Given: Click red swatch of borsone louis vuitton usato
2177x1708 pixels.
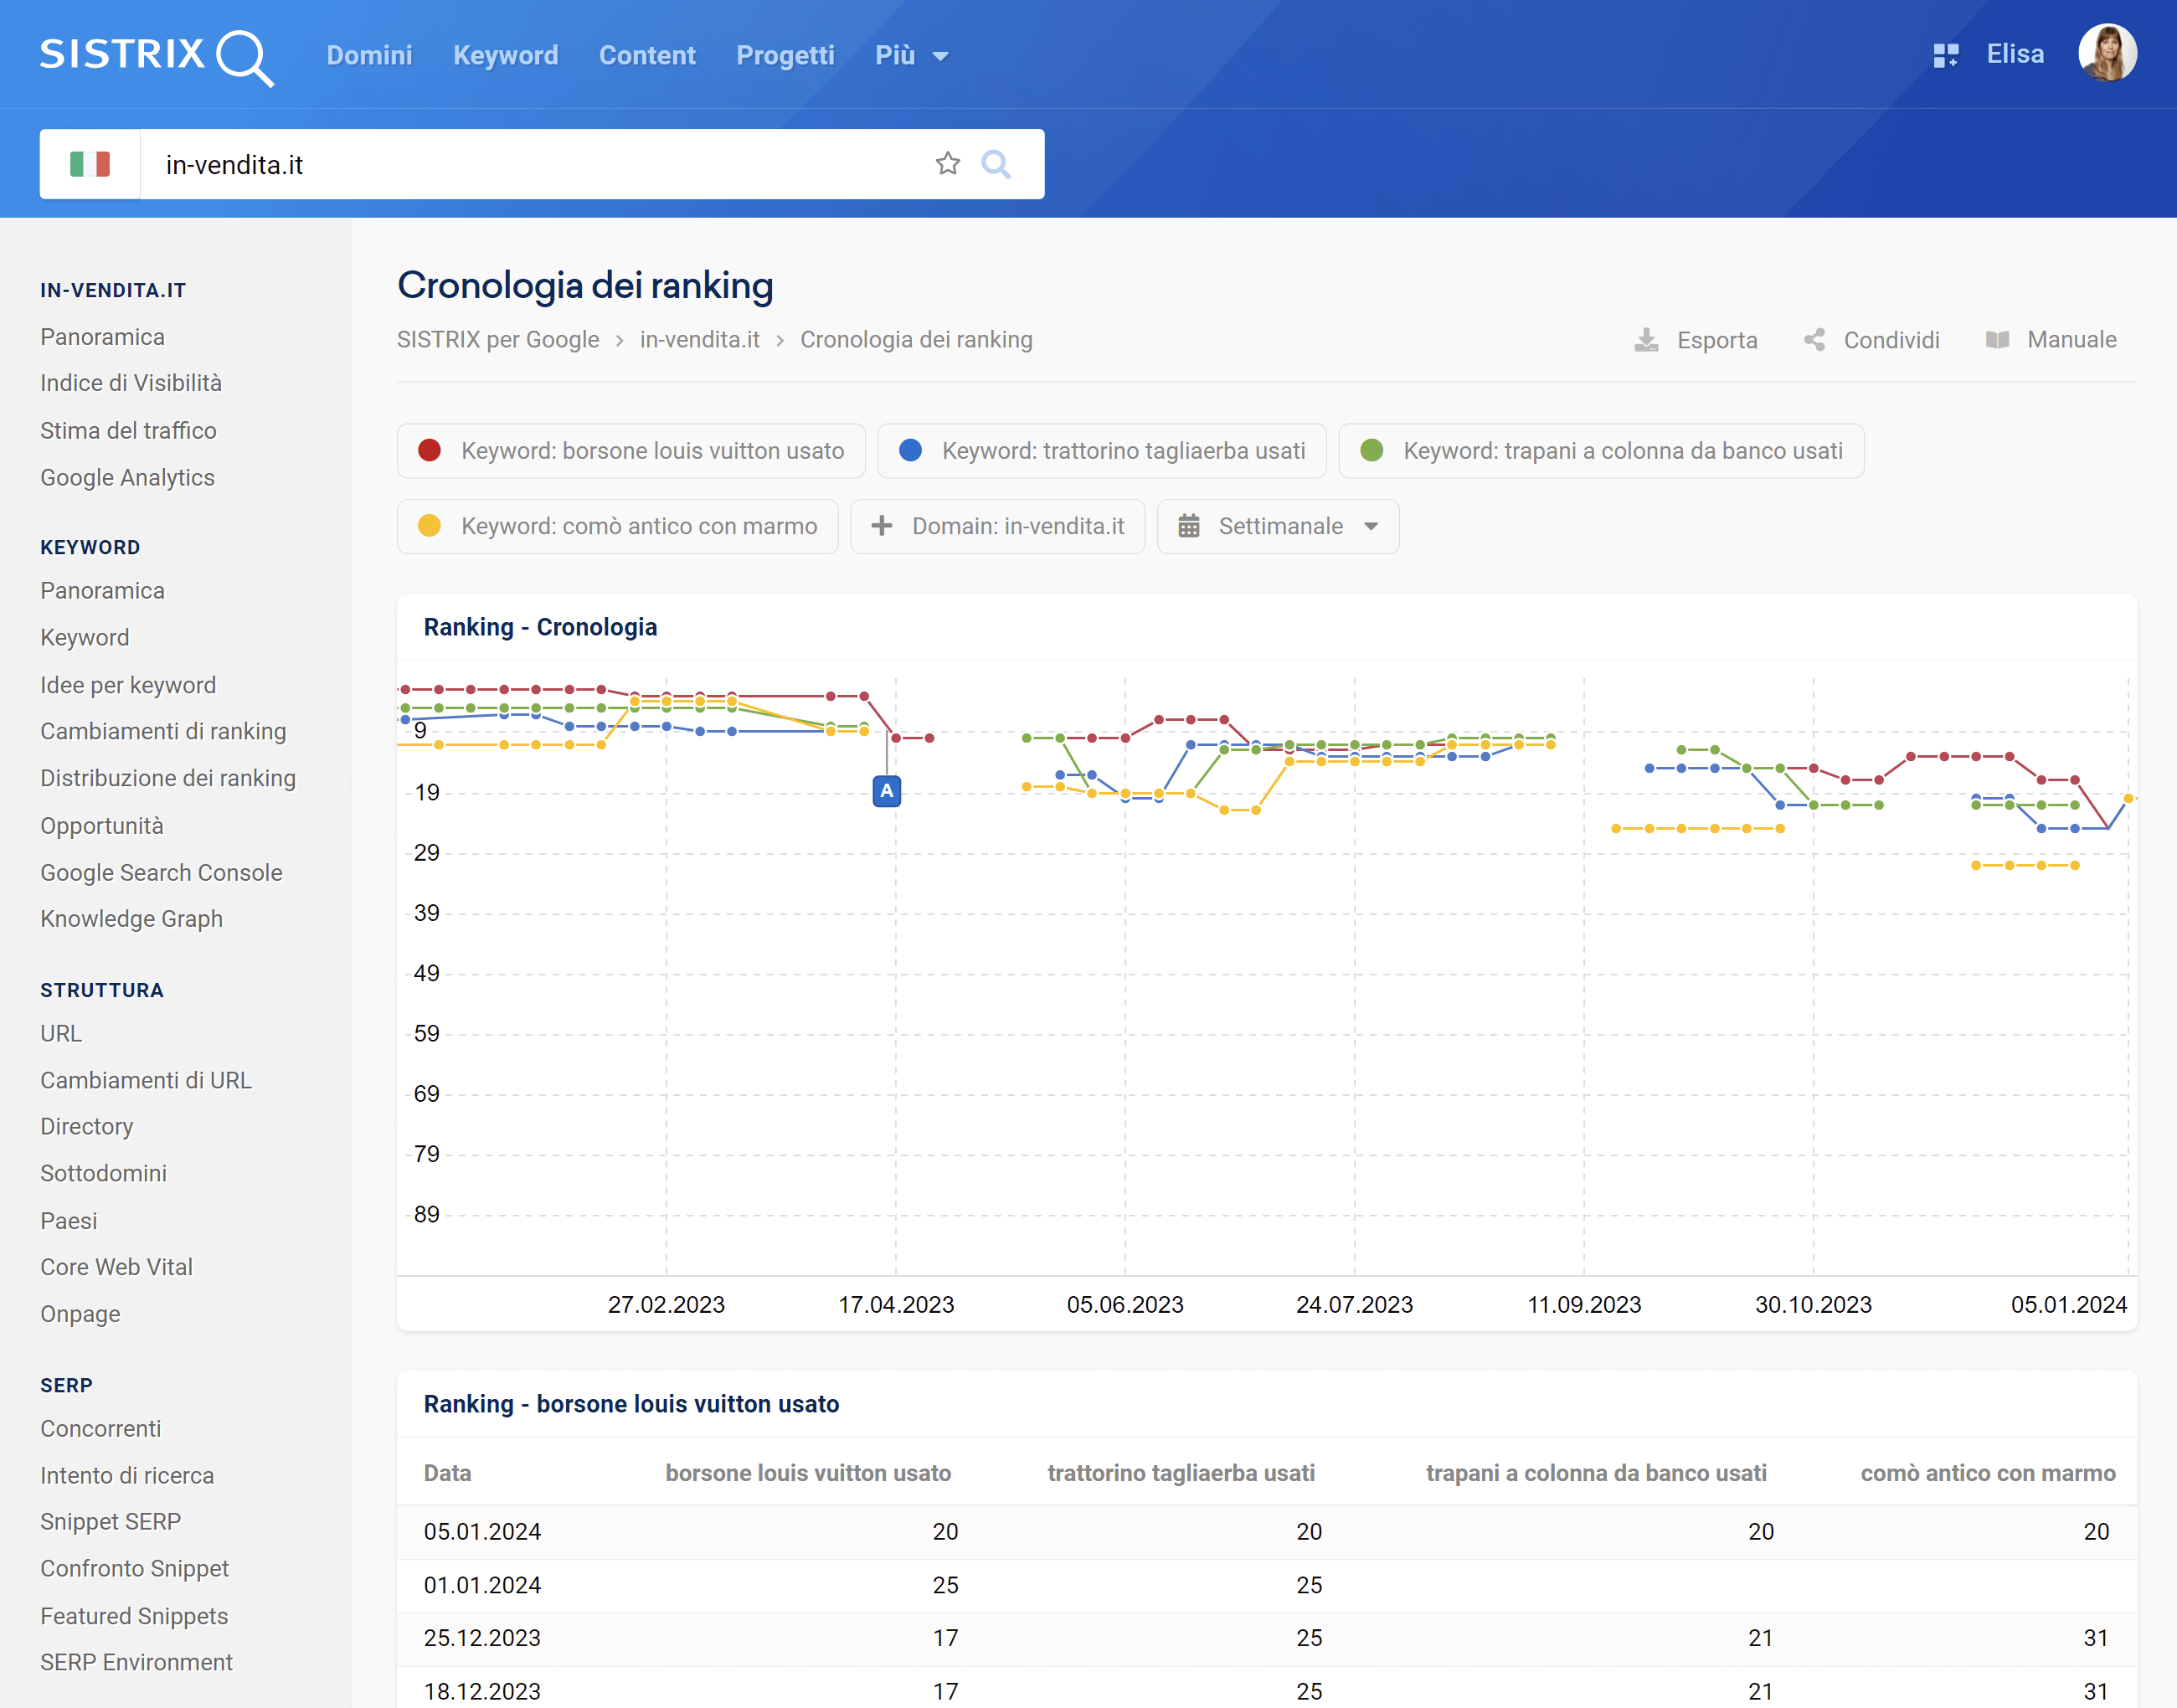Looking at the screenshot, I should (x=429, y=451).
